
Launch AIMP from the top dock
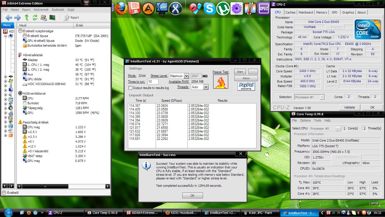coord(149,8)
